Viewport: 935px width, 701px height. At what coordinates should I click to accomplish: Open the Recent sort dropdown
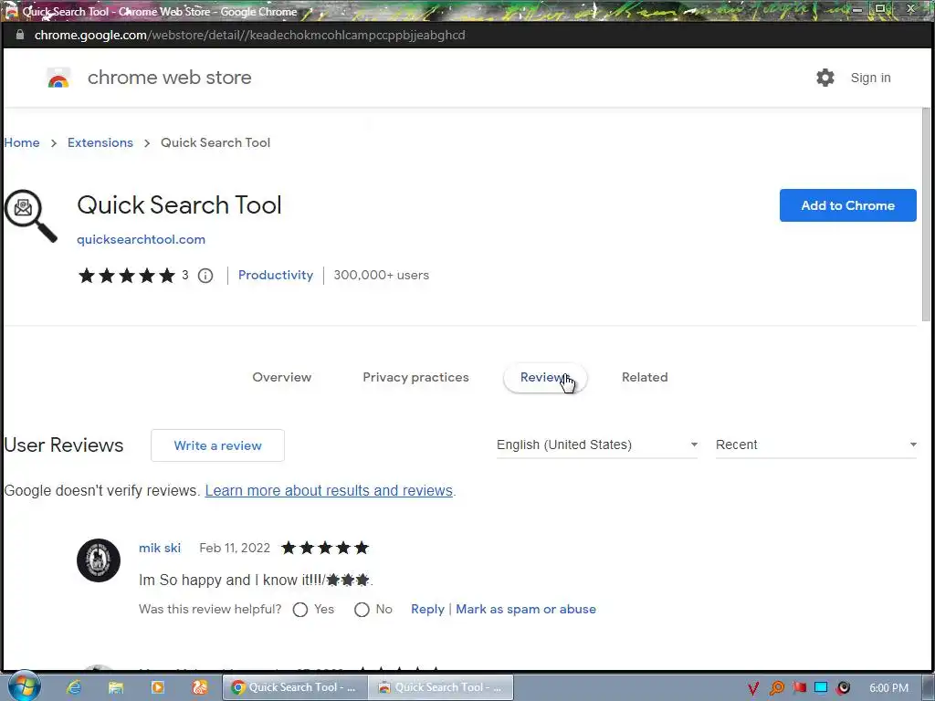tap(815, 445)
